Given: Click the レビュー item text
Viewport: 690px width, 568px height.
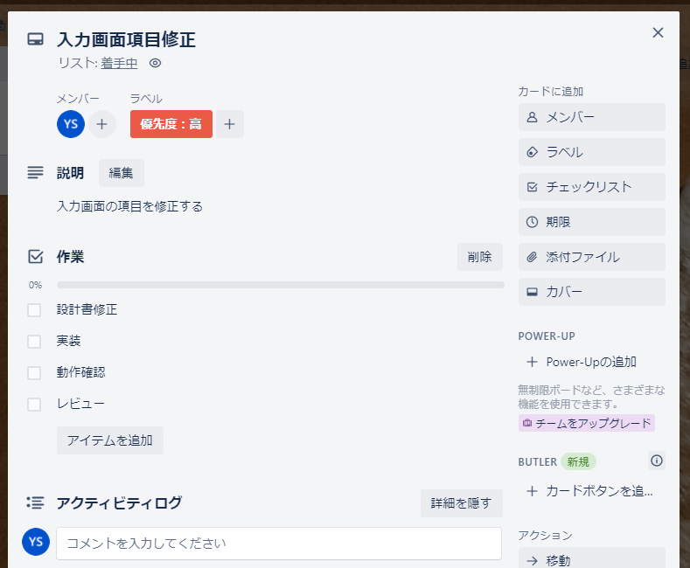Looking at the screenshot, I should [x=80, y=404].
